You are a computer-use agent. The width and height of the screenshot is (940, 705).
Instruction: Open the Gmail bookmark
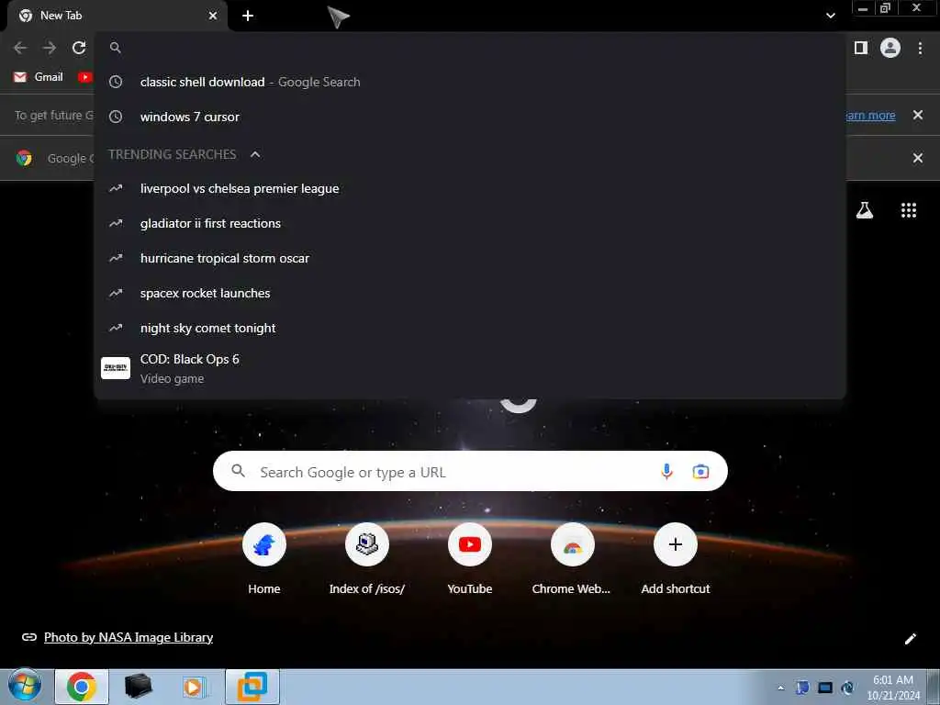39,77
